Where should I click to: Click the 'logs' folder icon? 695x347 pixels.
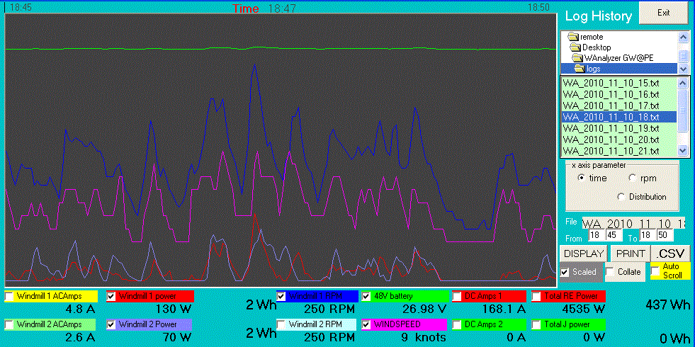tap(580, 69)
